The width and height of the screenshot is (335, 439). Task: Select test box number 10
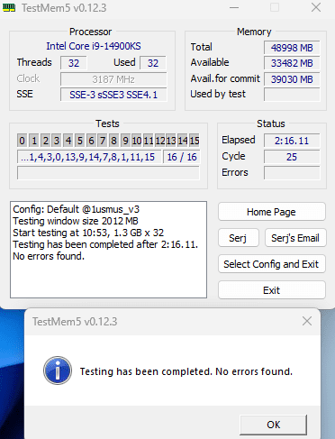pos(137,141)
